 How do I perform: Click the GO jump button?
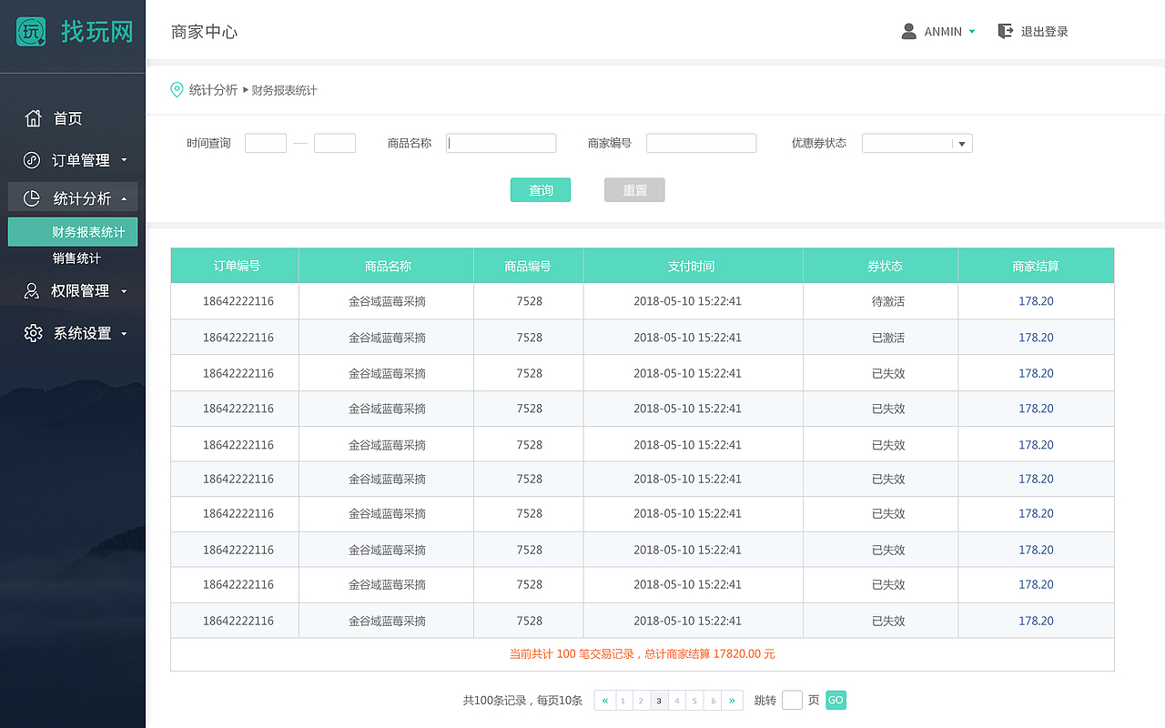click(x=836, y=700)
